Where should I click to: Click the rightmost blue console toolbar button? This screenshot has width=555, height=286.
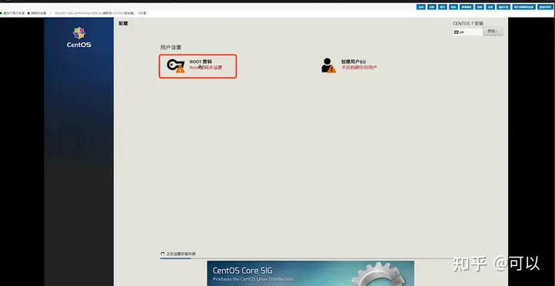pyautogui.click(x=545, y=7)
